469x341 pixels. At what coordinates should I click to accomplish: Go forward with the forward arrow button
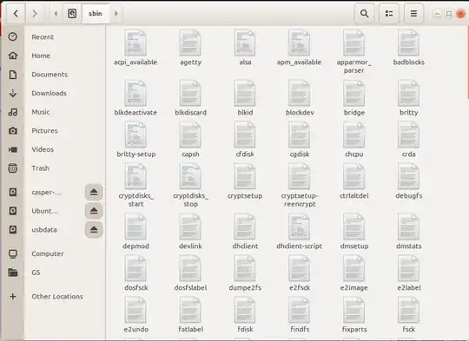pyautogui.click(x=35, y=13)
